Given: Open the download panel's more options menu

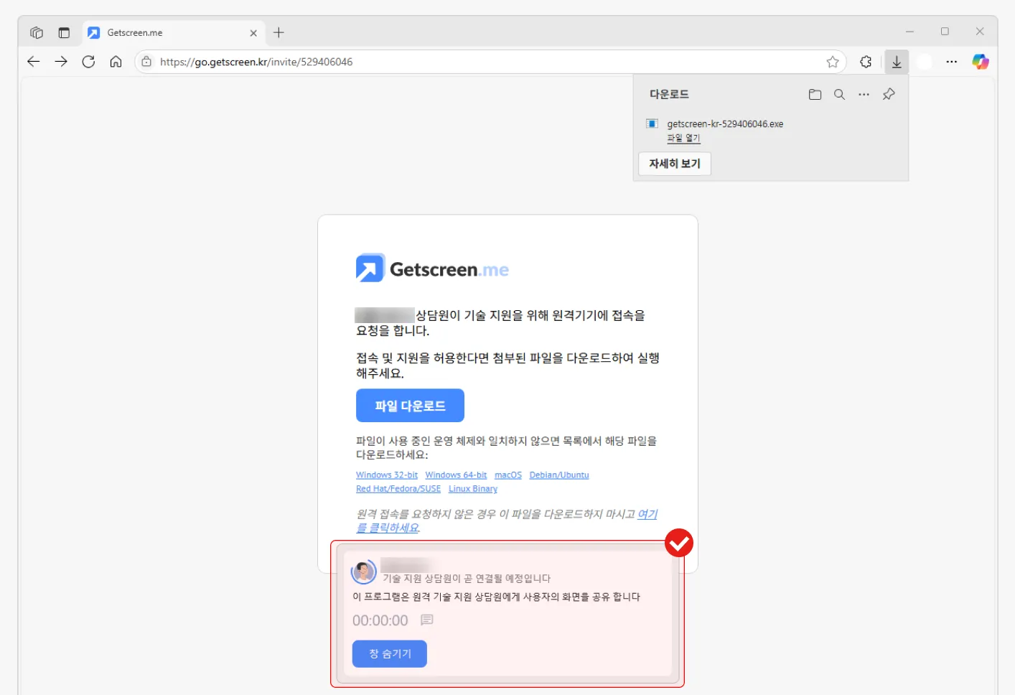Looking at the screenshot, I should 864,93.
